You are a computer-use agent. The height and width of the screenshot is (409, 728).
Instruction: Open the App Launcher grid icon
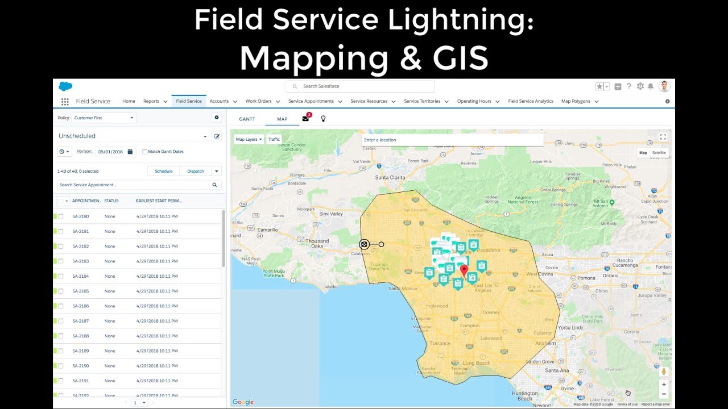(65, 101)
